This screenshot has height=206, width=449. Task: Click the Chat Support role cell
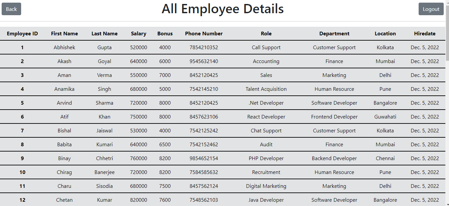266,131
